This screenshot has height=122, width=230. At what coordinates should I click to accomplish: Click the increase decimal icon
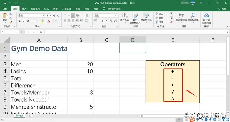[x=111, y=21]
